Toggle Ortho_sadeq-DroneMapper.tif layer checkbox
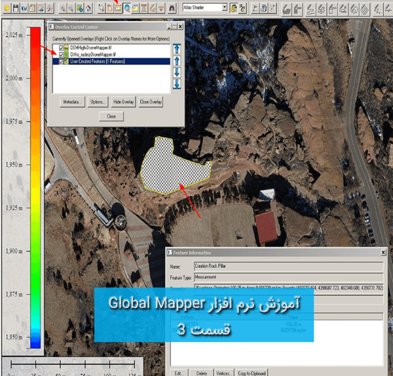 click(61, 54)
